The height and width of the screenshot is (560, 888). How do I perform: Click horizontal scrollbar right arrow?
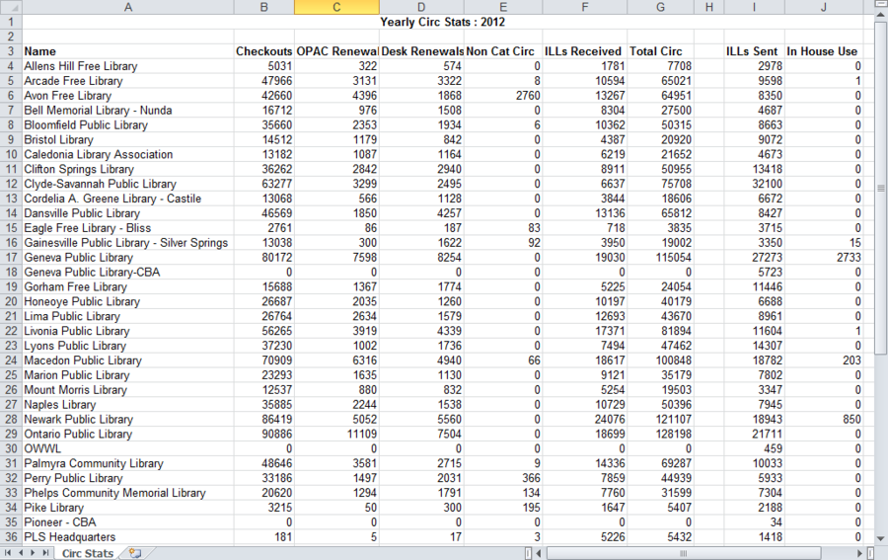pyautogui.click(x=859, y=553)
